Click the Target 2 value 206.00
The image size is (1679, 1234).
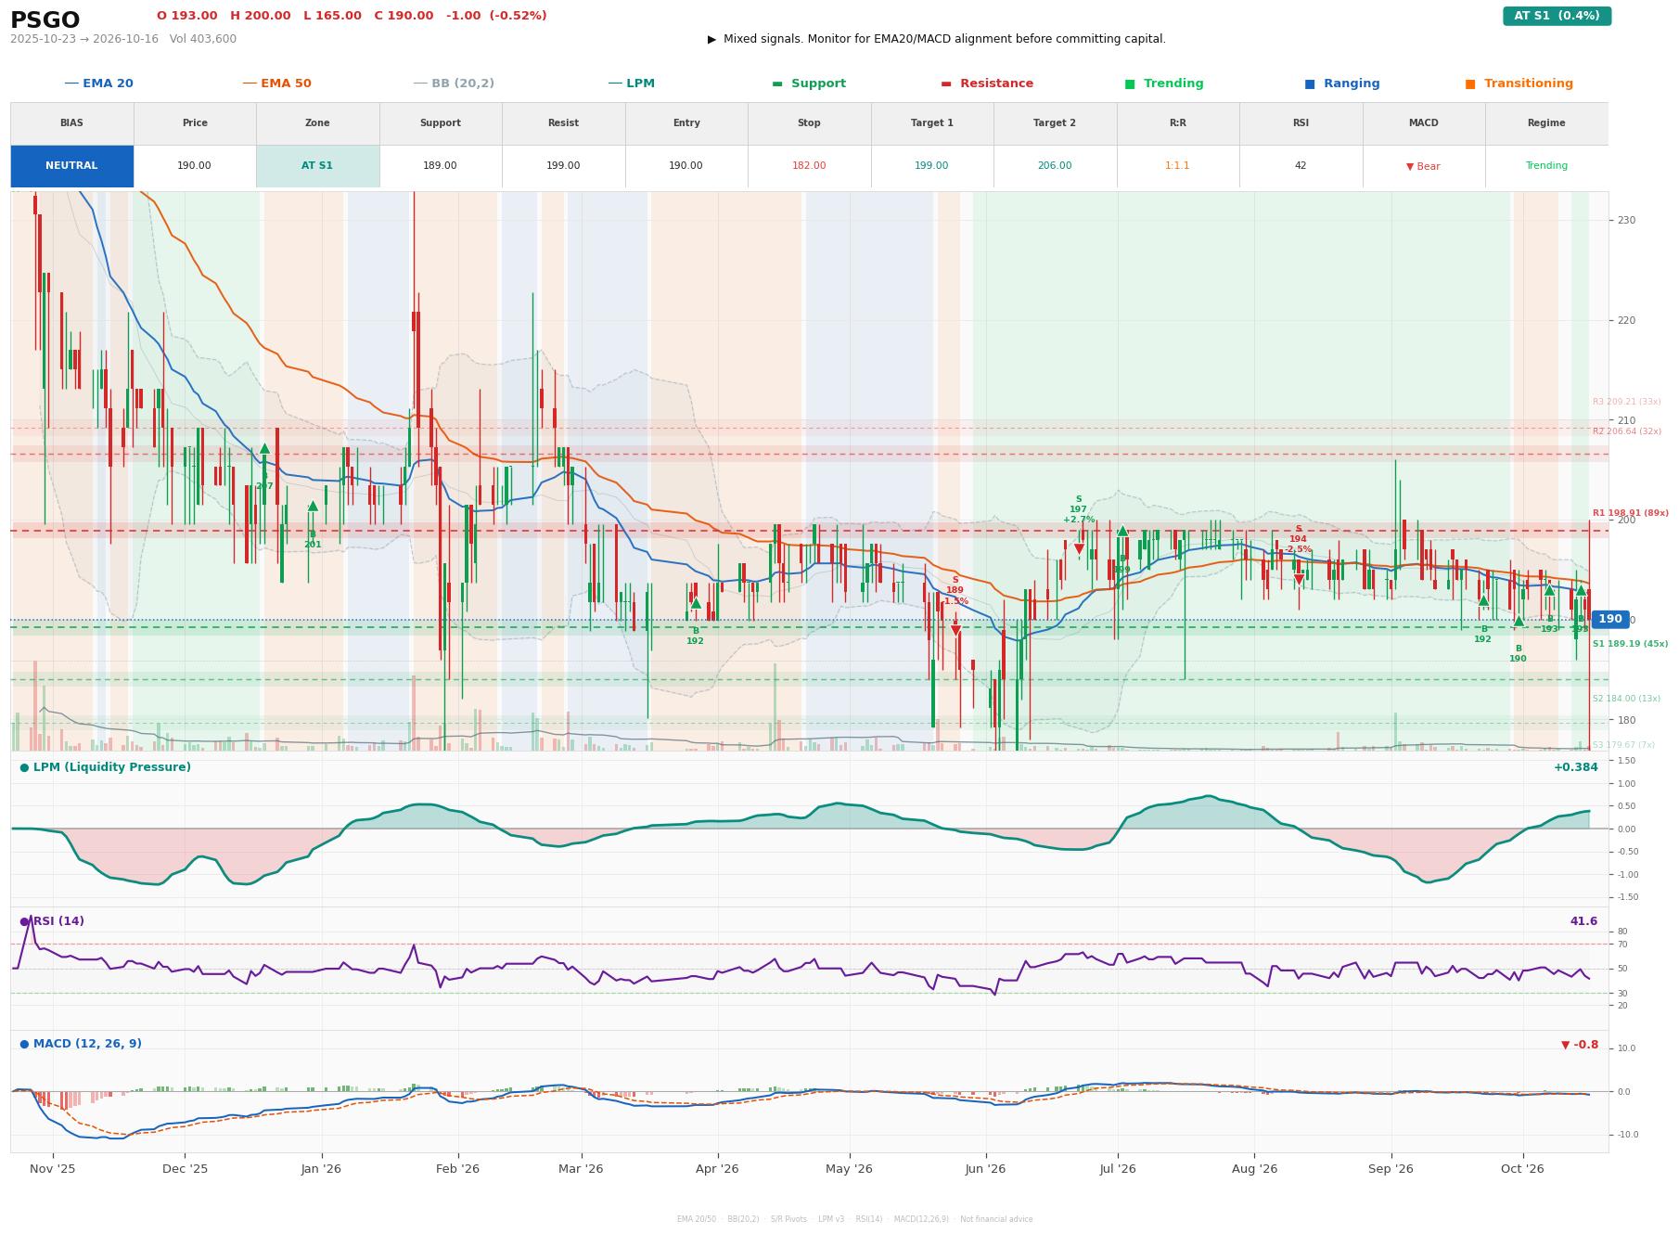click(1055, 166)
